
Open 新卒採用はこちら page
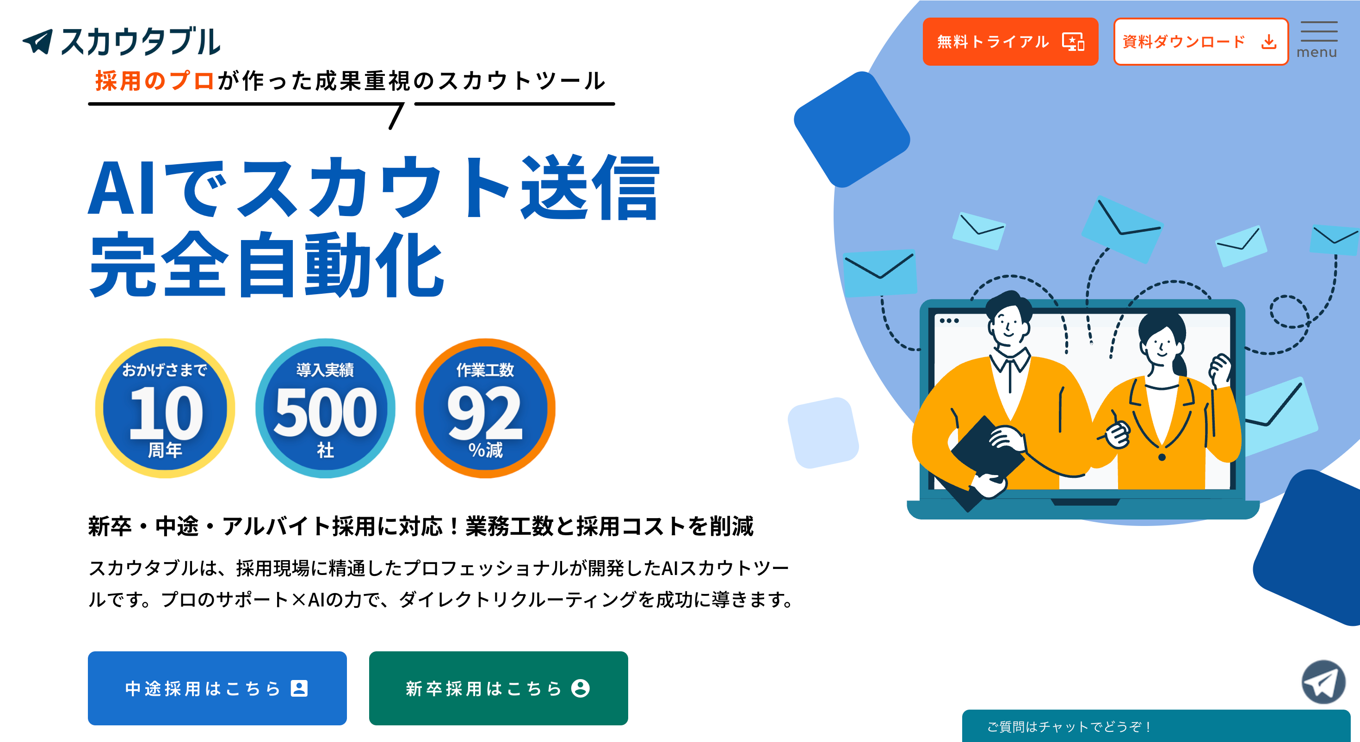[x=498, y=688]
